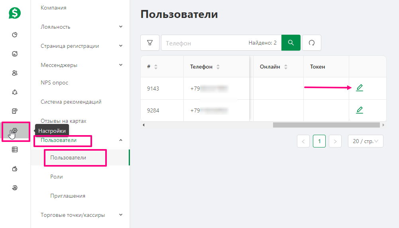Open the clients people sidebar icon

(x=15, y=73)
